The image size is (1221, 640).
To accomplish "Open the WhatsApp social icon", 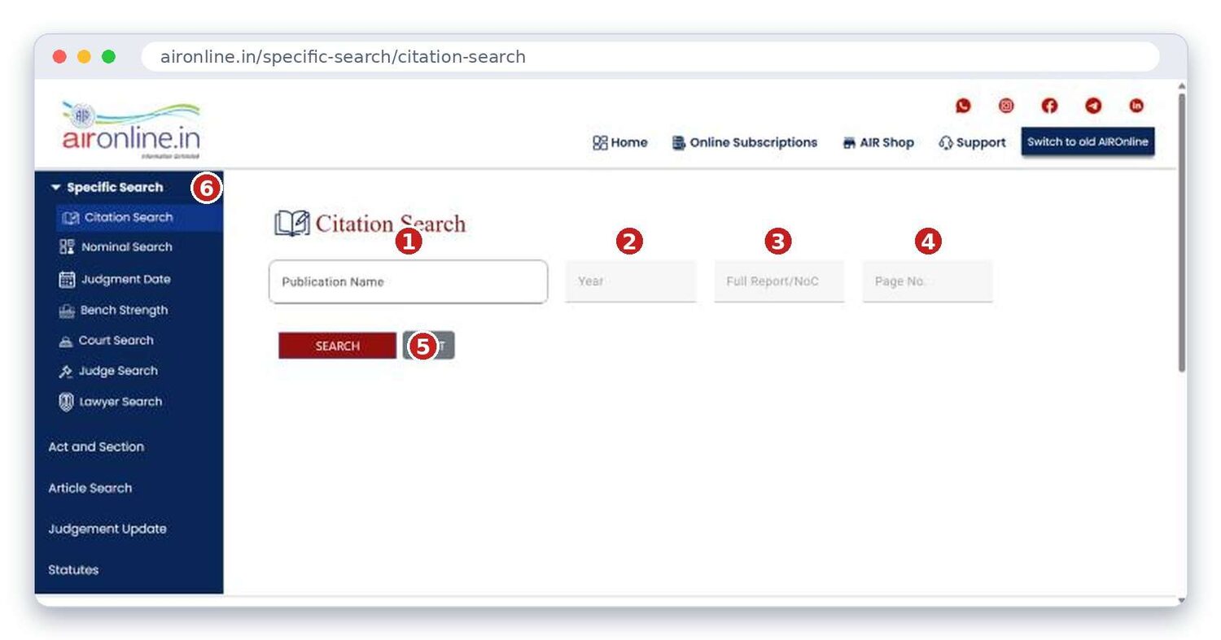I will coord(963,106).
